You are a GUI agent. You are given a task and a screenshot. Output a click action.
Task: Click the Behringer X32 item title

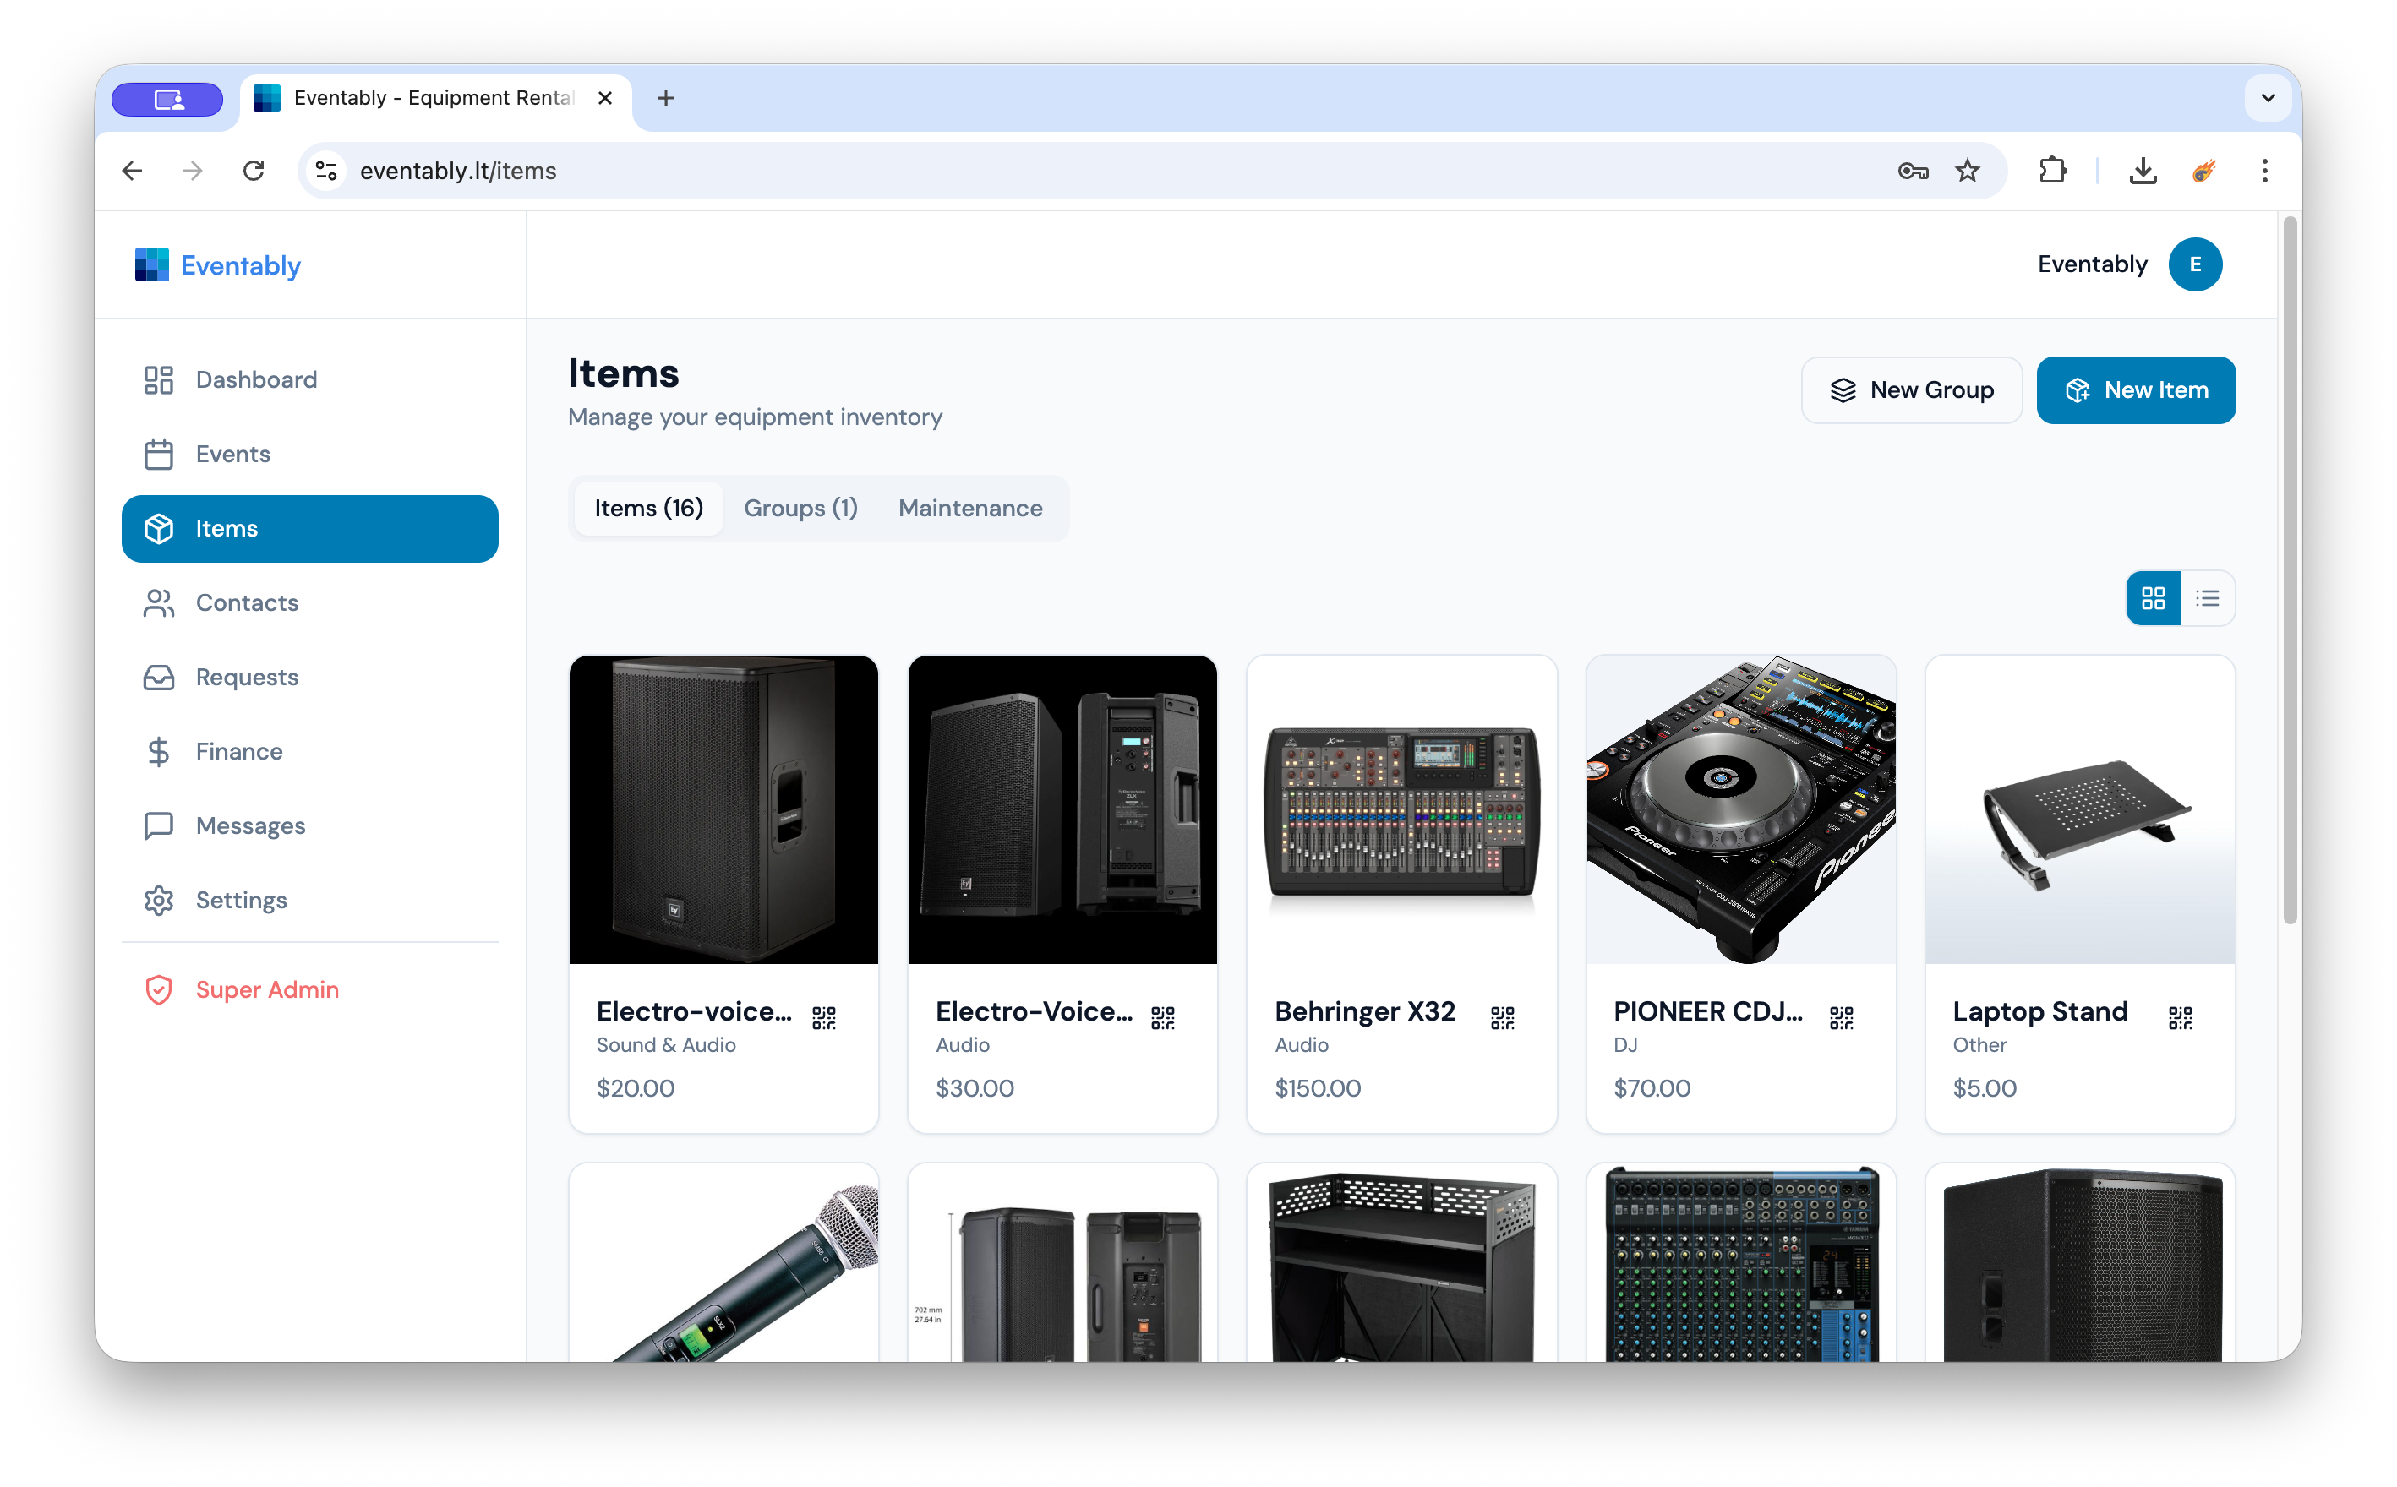(1364, 1011)
